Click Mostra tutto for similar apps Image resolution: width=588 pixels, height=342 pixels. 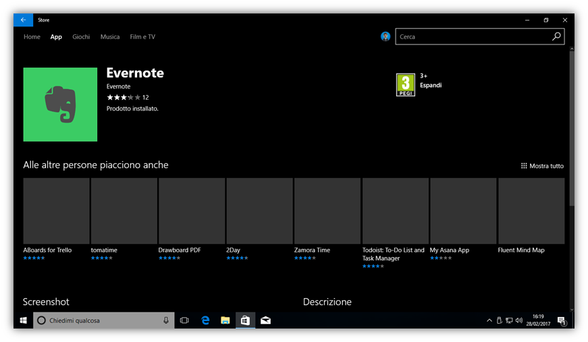point(542,166)
